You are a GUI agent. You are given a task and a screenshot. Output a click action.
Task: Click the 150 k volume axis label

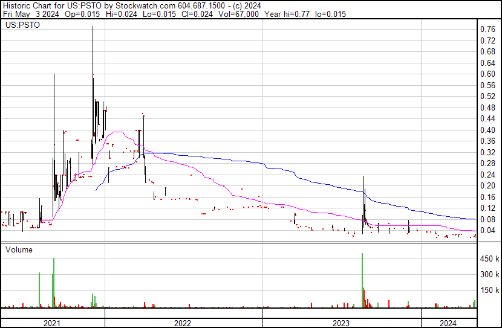[489, 290]
